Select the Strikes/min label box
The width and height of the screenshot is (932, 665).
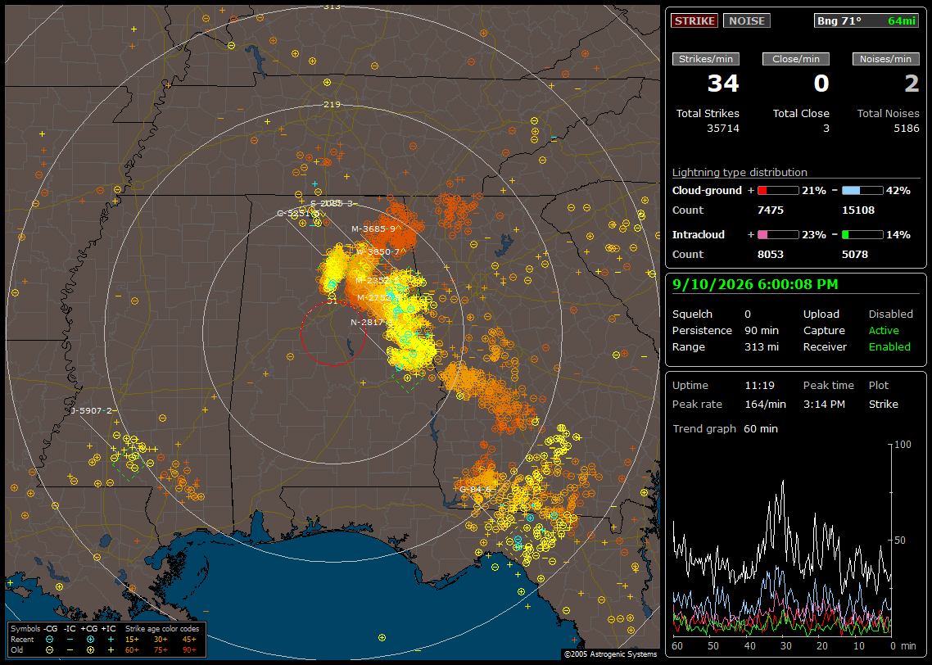click(x=706, y=59)
